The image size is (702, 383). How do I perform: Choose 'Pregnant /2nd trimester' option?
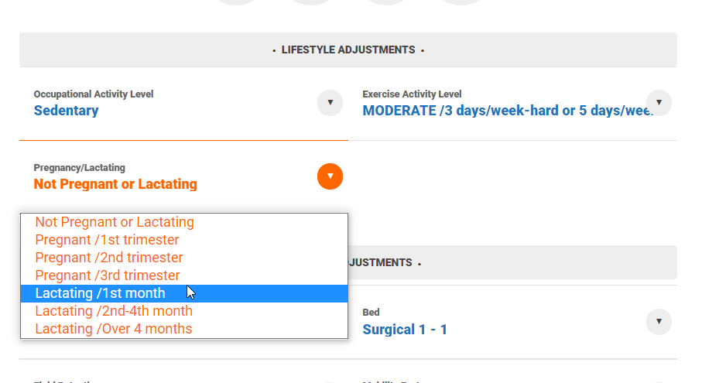tap(109, 258)
